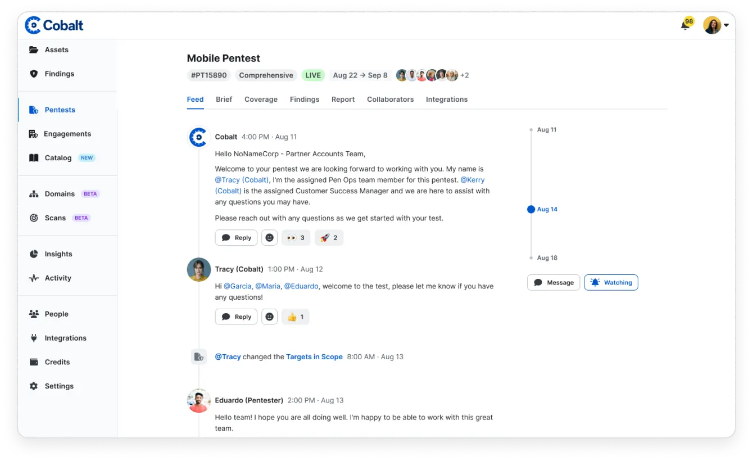Viewport: 753px width, 461px height.
Task: Open Settings label in the sidebar
Action: [59, 386]
